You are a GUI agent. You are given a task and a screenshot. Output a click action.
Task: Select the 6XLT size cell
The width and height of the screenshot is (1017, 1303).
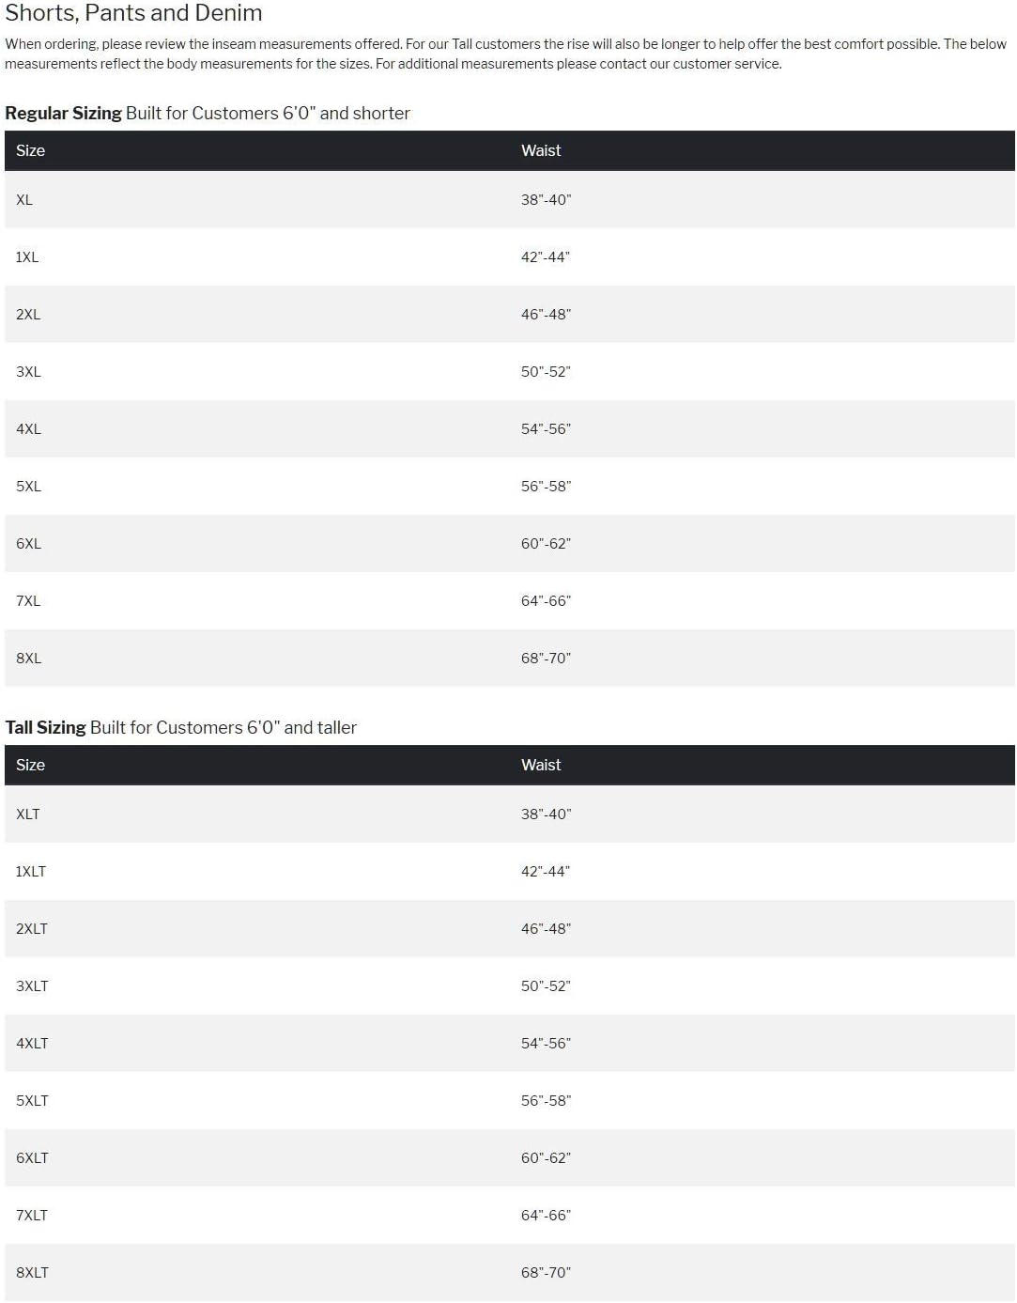[32, 1158]
